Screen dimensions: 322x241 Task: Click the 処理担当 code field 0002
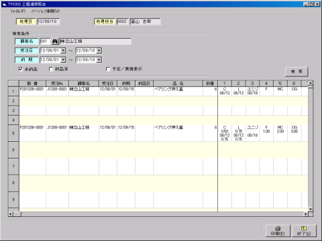[122, 21]
